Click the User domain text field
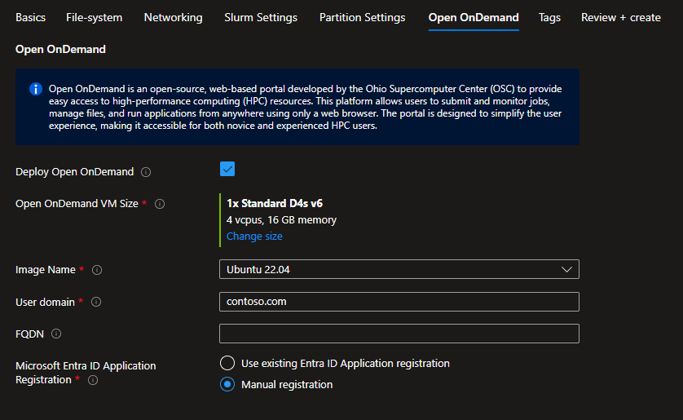The image size is (683, 420). pos(399,302)
